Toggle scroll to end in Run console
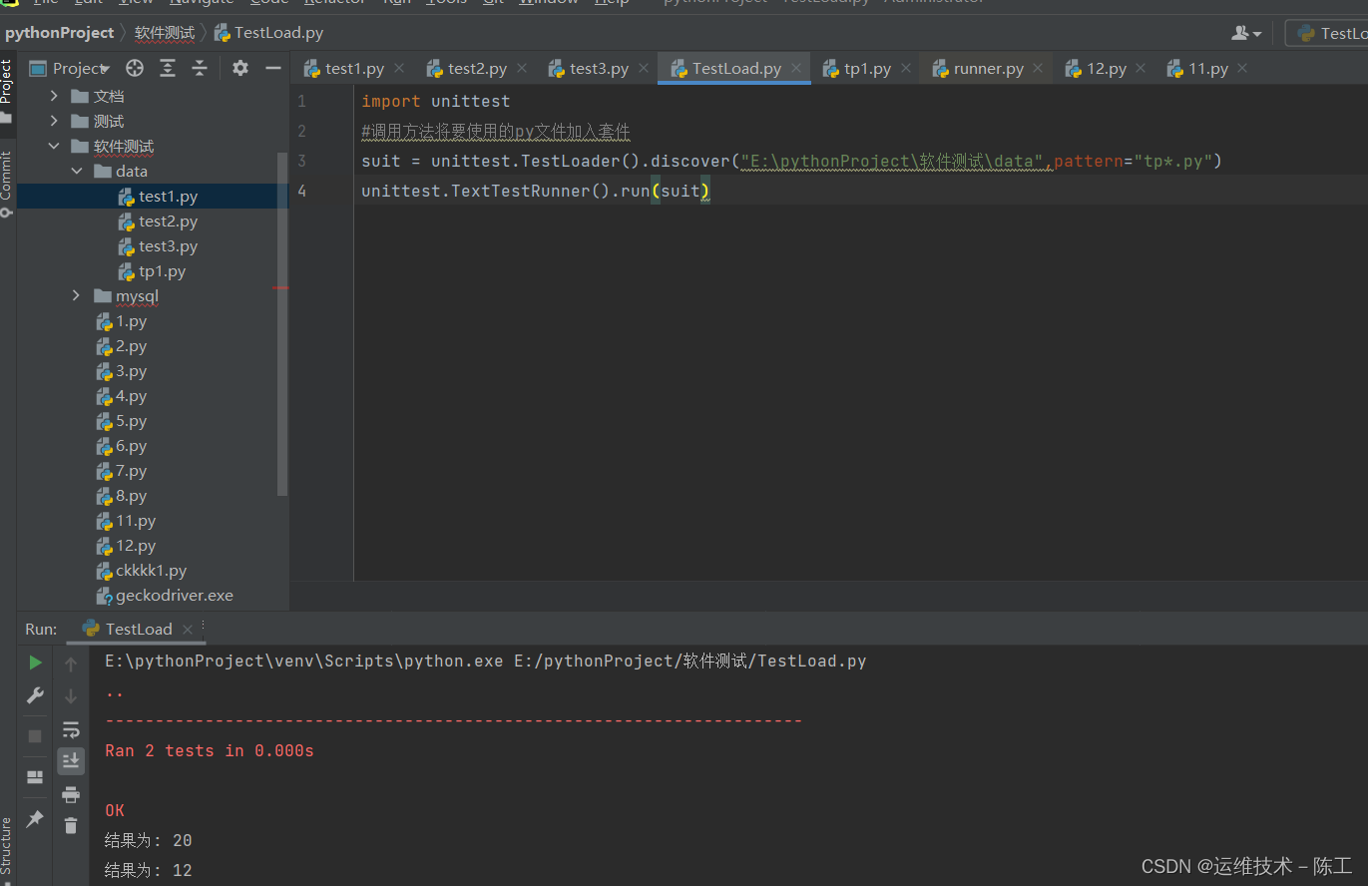Image resolution: width=1368 pixels, height=886 pixels. coord(71,761)
